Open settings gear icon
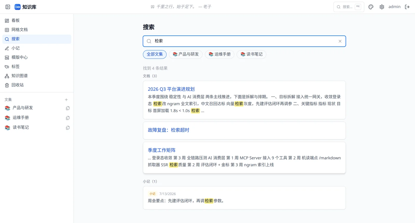415x223 pixels. point(382,7)
